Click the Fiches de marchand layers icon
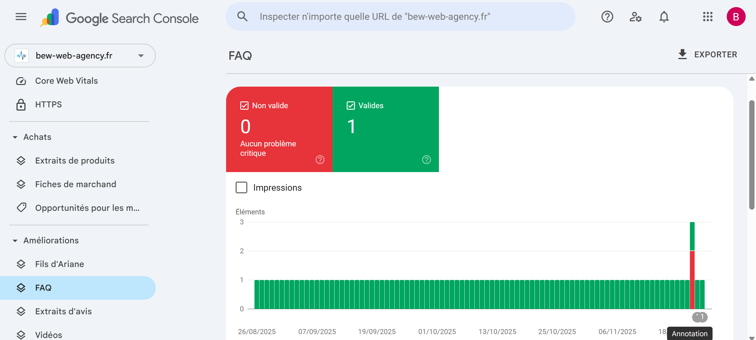 tap(21, 184)
